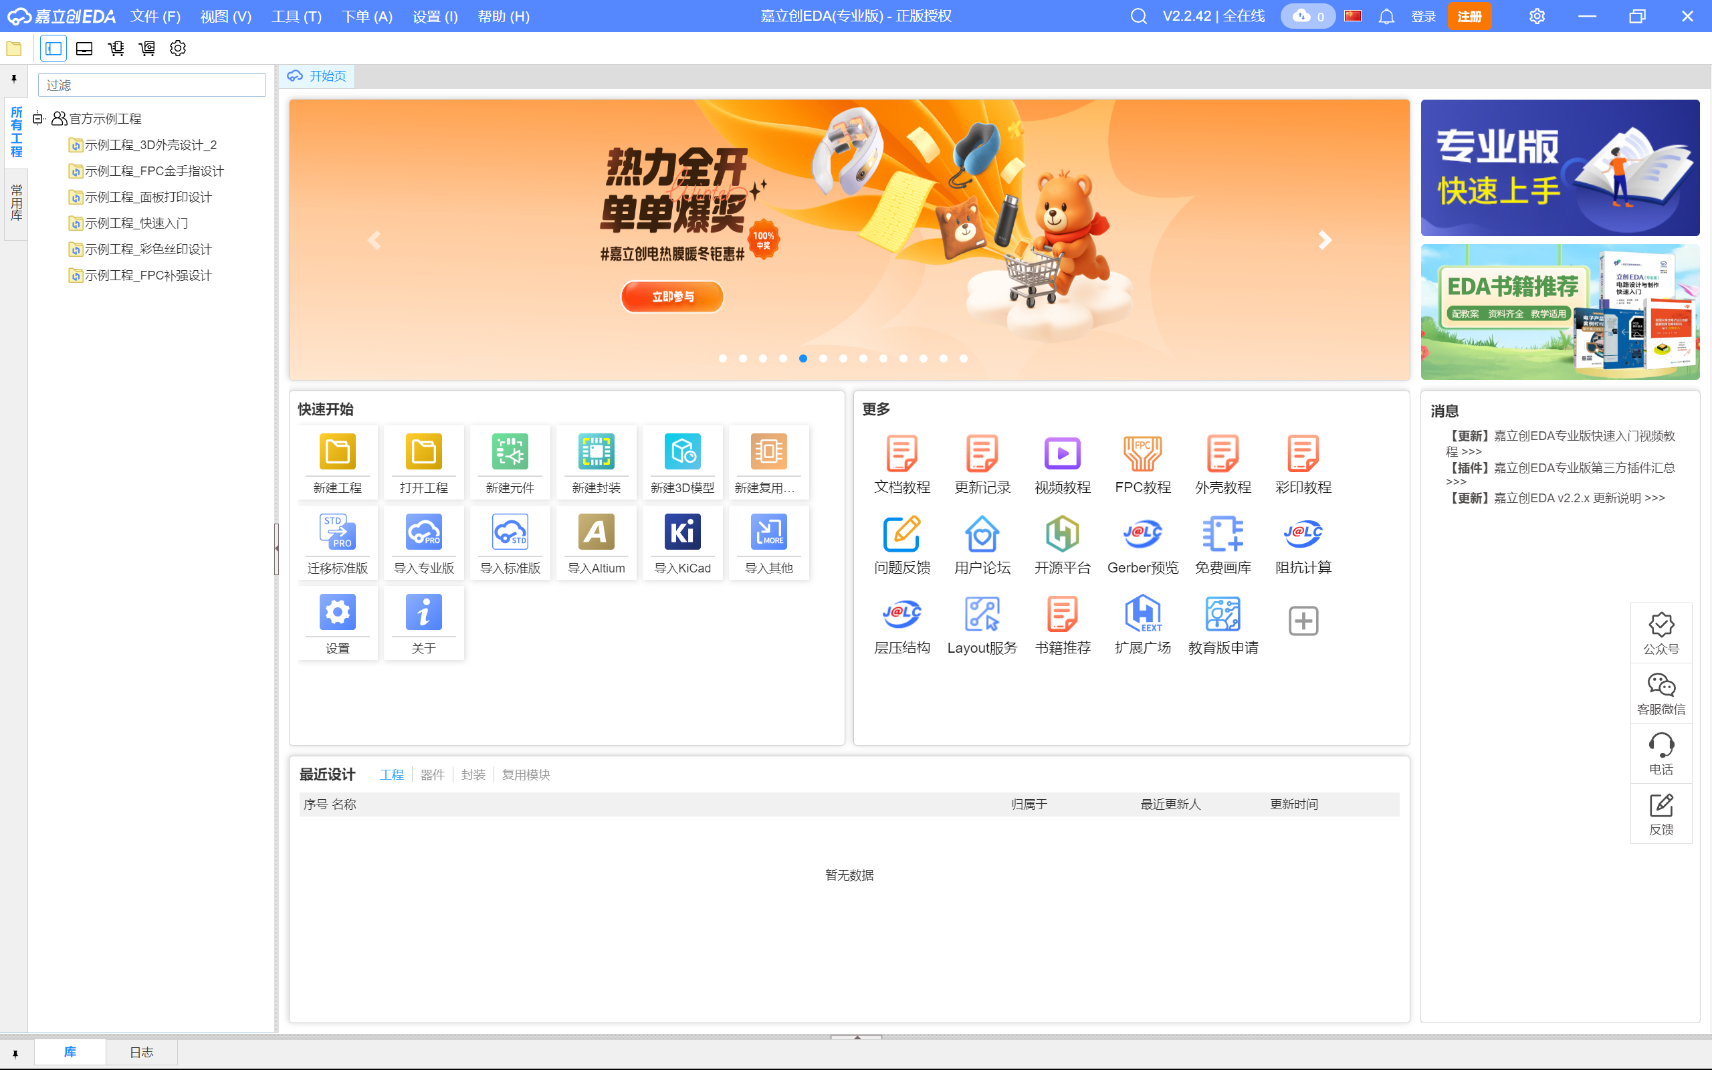Screen dimensions: 1712x1070
Task: Open the 文档教程 icon
Action: pos(902,453)
